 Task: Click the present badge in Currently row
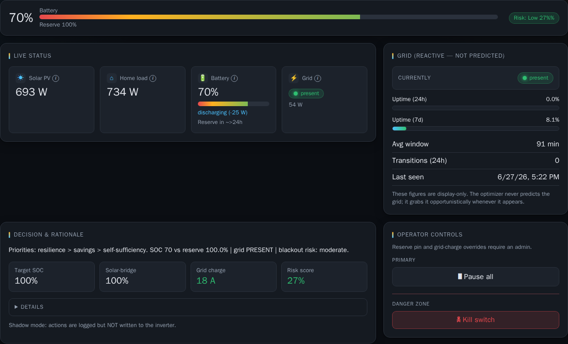[535, 78]
